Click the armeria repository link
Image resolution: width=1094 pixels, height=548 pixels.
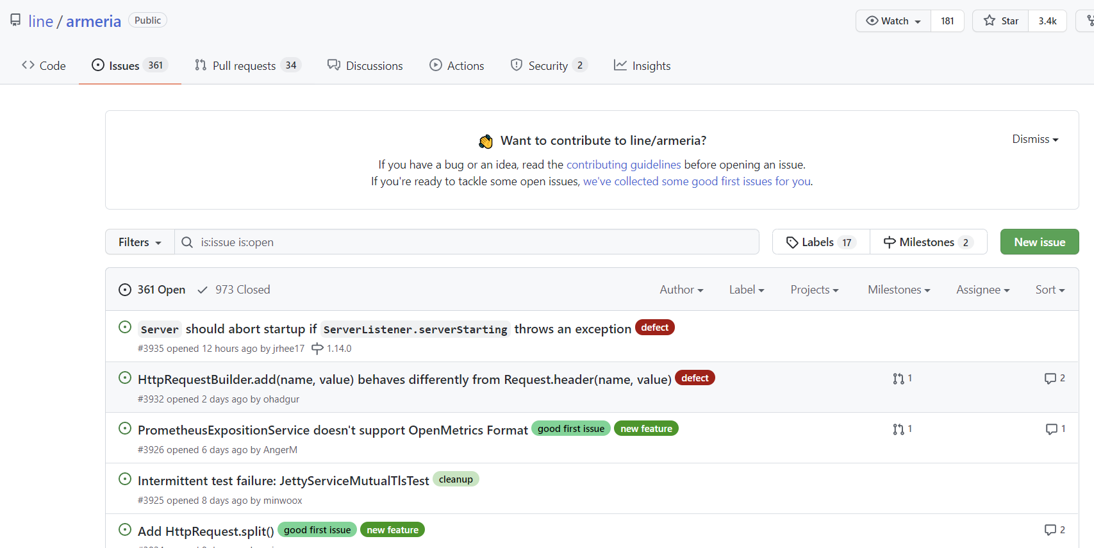[x=94, y=21]
